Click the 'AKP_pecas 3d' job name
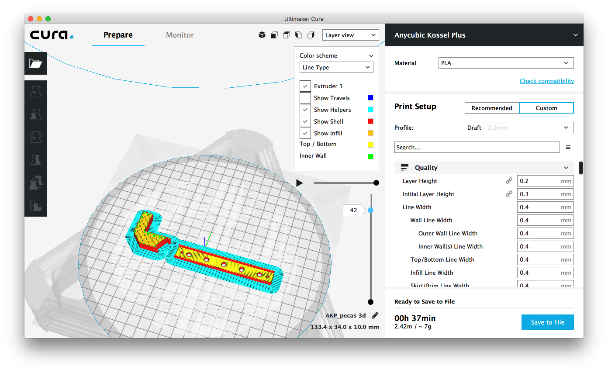The width and height of the screenshot is (608, 373). coord(345,315)
